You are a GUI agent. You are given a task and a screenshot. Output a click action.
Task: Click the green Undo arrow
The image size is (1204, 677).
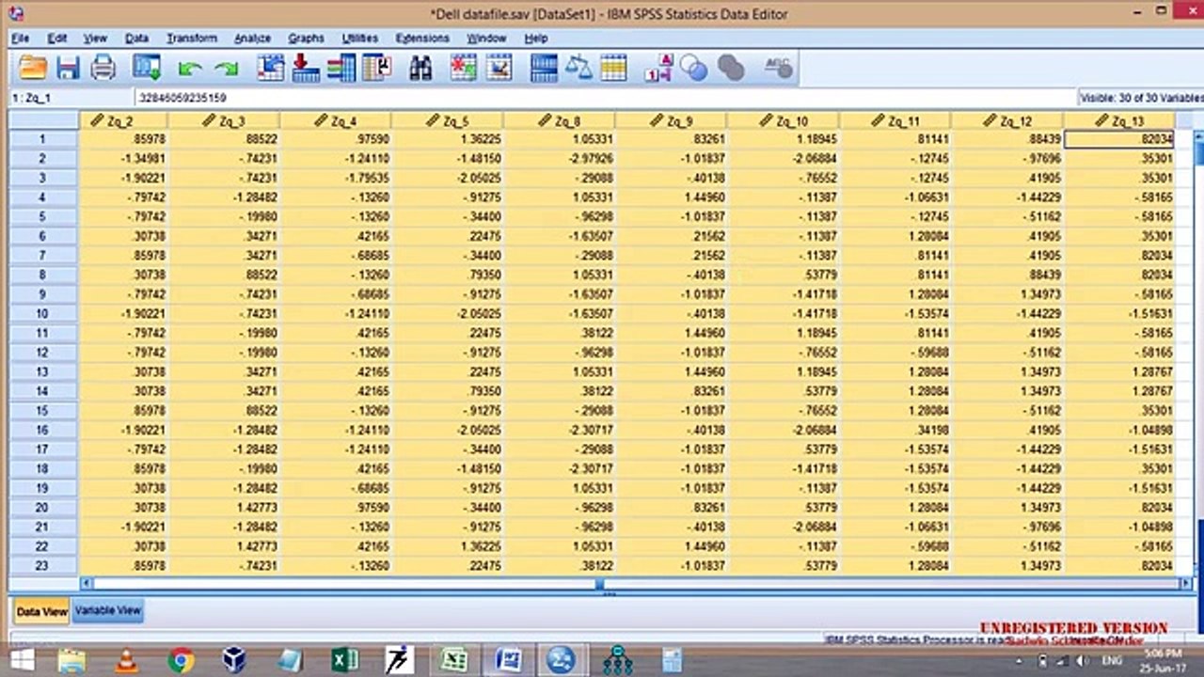point(189,69)
